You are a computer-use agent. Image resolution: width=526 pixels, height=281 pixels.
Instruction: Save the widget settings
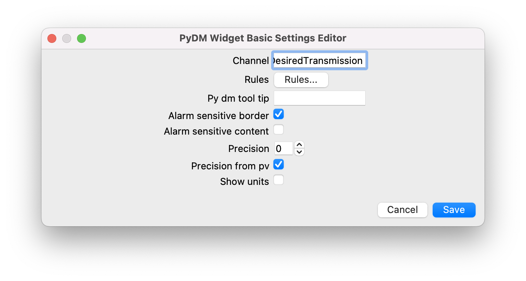click(454, 210)
